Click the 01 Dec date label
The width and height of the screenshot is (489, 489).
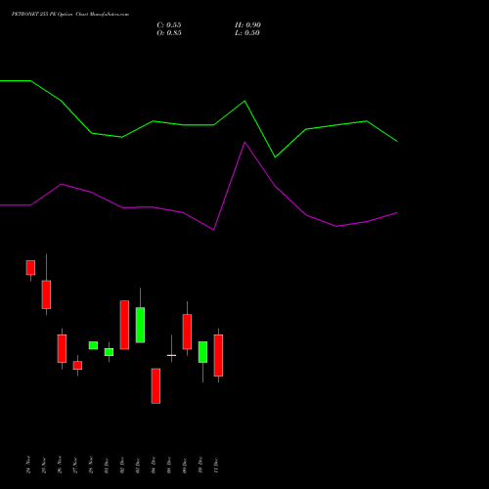tap(107, 465)
